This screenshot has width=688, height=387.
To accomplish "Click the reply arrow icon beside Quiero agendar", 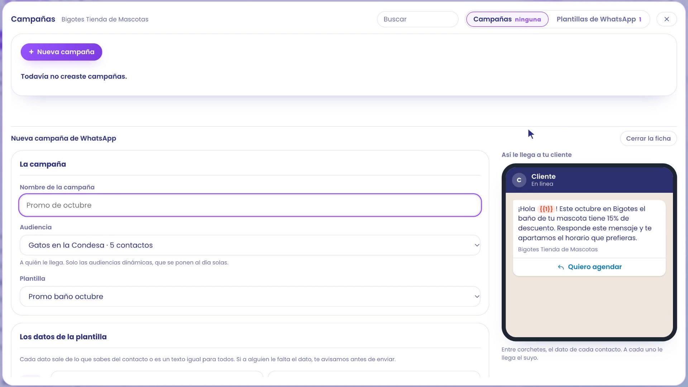I will 561,267.
